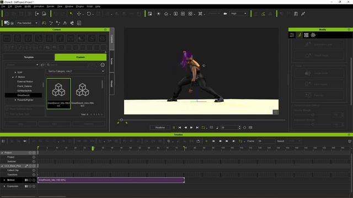The image size is (353, 198).
Task: Open the Sort by Category dropdown
Action: pos(76,71)
